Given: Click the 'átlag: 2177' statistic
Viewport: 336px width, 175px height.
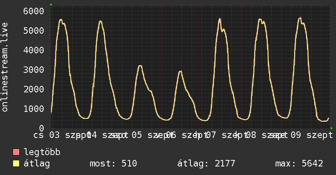Looking at the screenshot, I should pyautogui.click(x=206, y=164).
